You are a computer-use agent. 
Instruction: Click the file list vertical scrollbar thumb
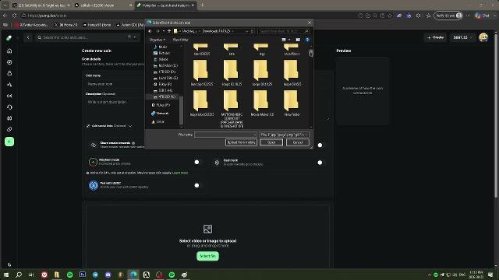[x=311, y=52]
